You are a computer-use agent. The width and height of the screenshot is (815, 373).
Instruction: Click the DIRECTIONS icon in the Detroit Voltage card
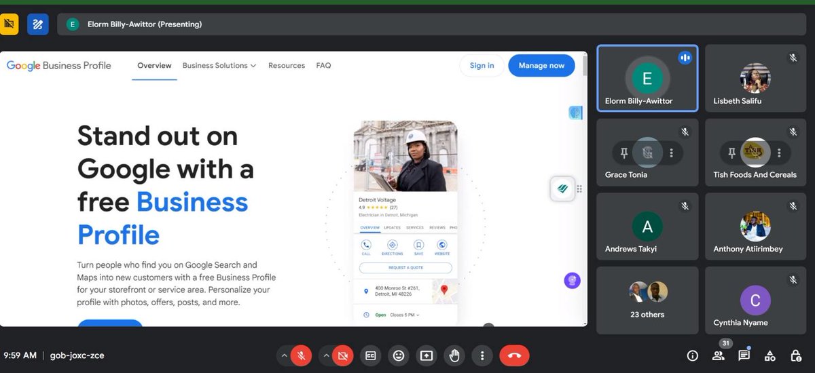click(x=392, y=245)
